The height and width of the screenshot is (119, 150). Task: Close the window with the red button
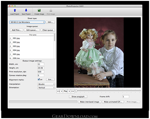pos(9,6)
